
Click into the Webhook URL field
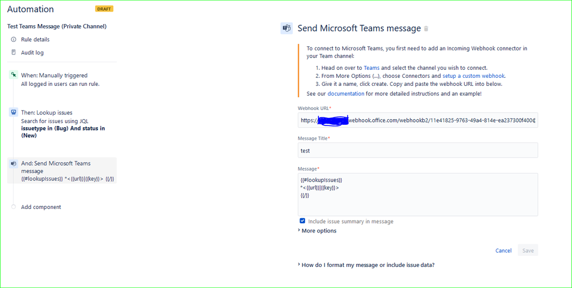point(417,120)
